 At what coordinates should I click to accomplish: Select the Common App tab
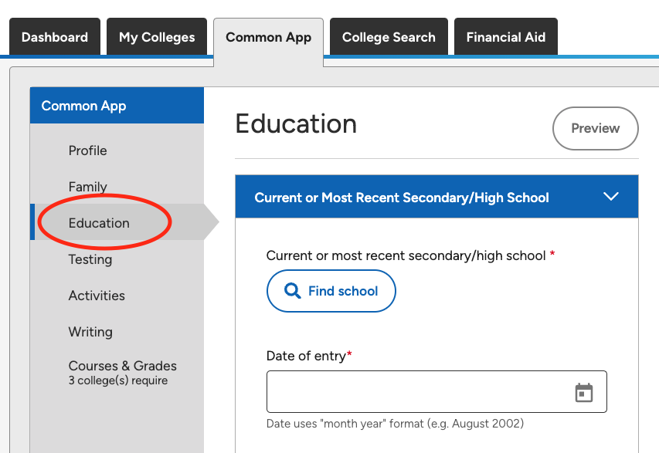pos(268,36)
